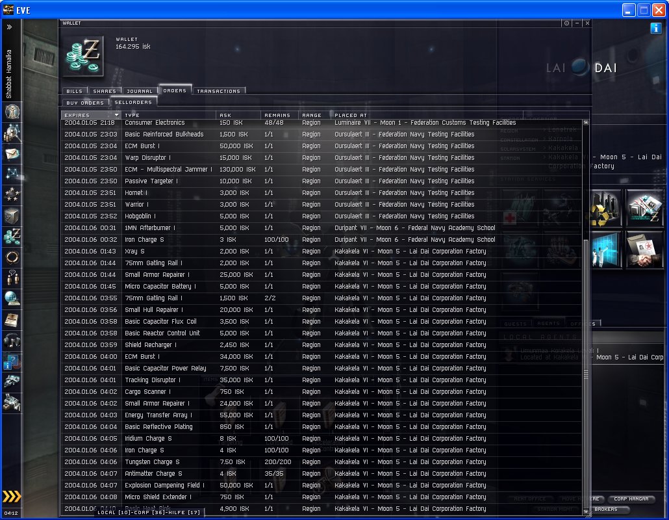Select the Micro Capacitor Battery I row
This screenshot has height=520, width=669.
coord(322,287)
